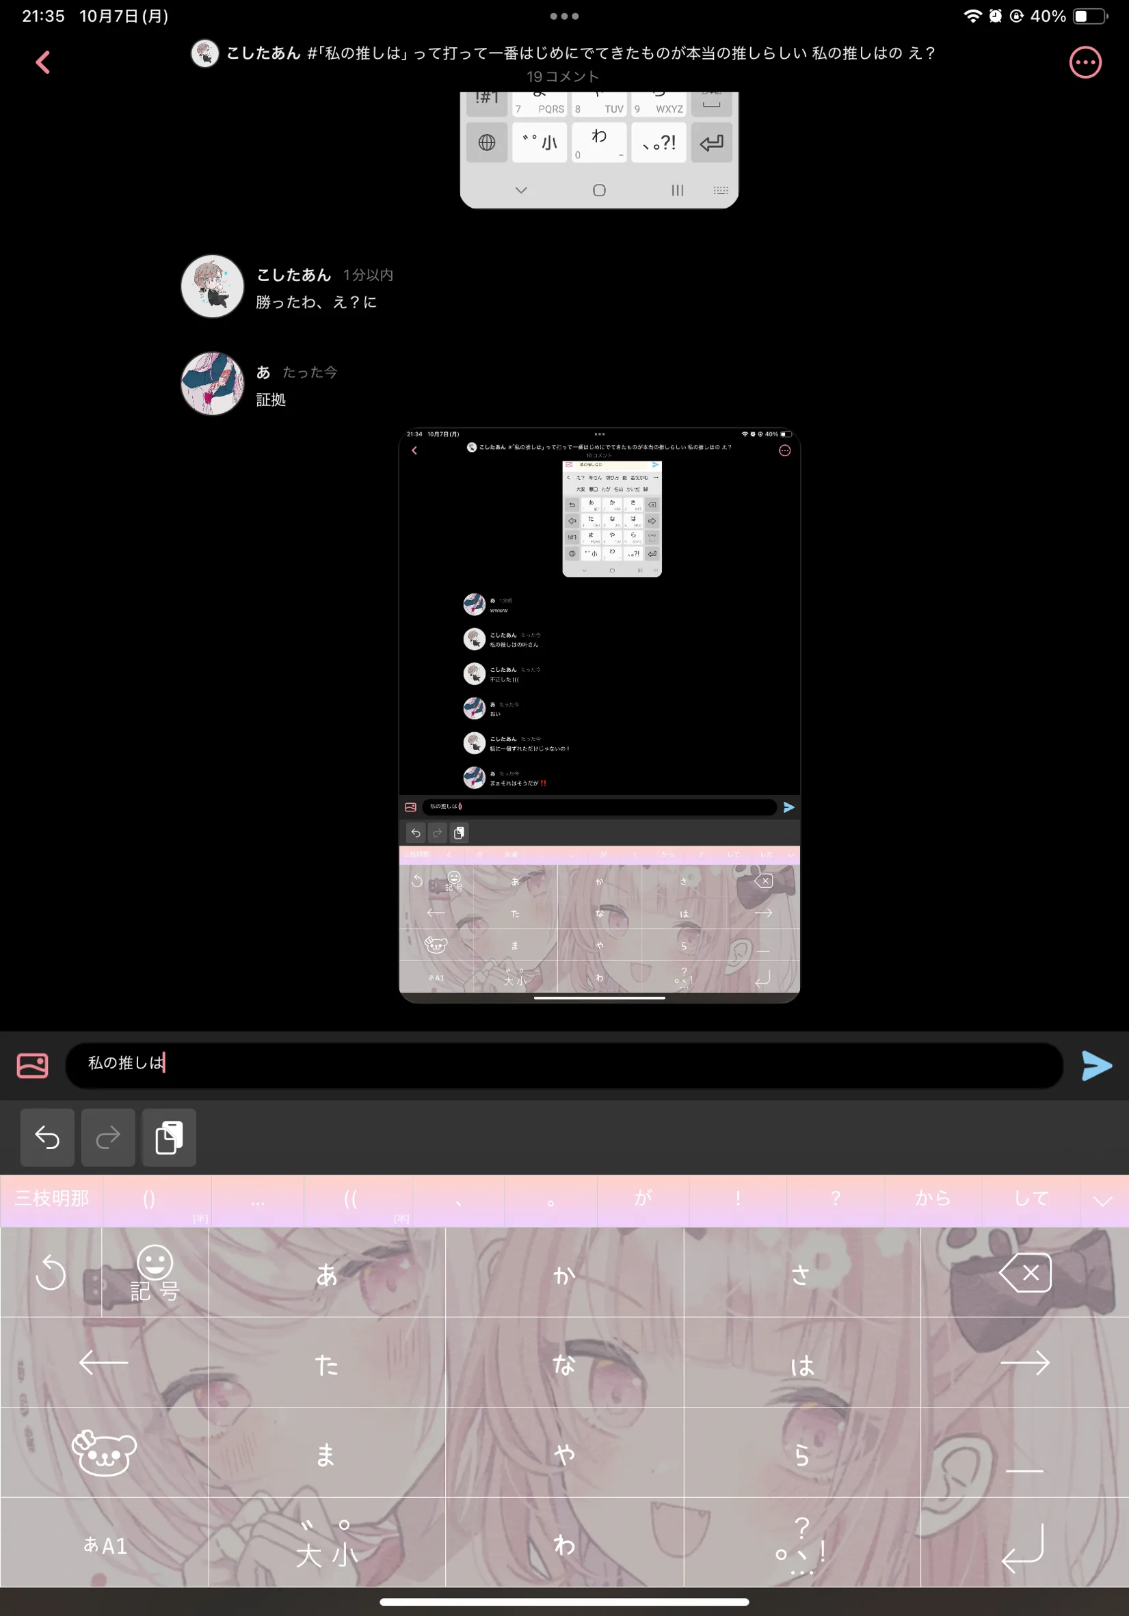Send the comment with the blue arrow

point(1096,1065)
